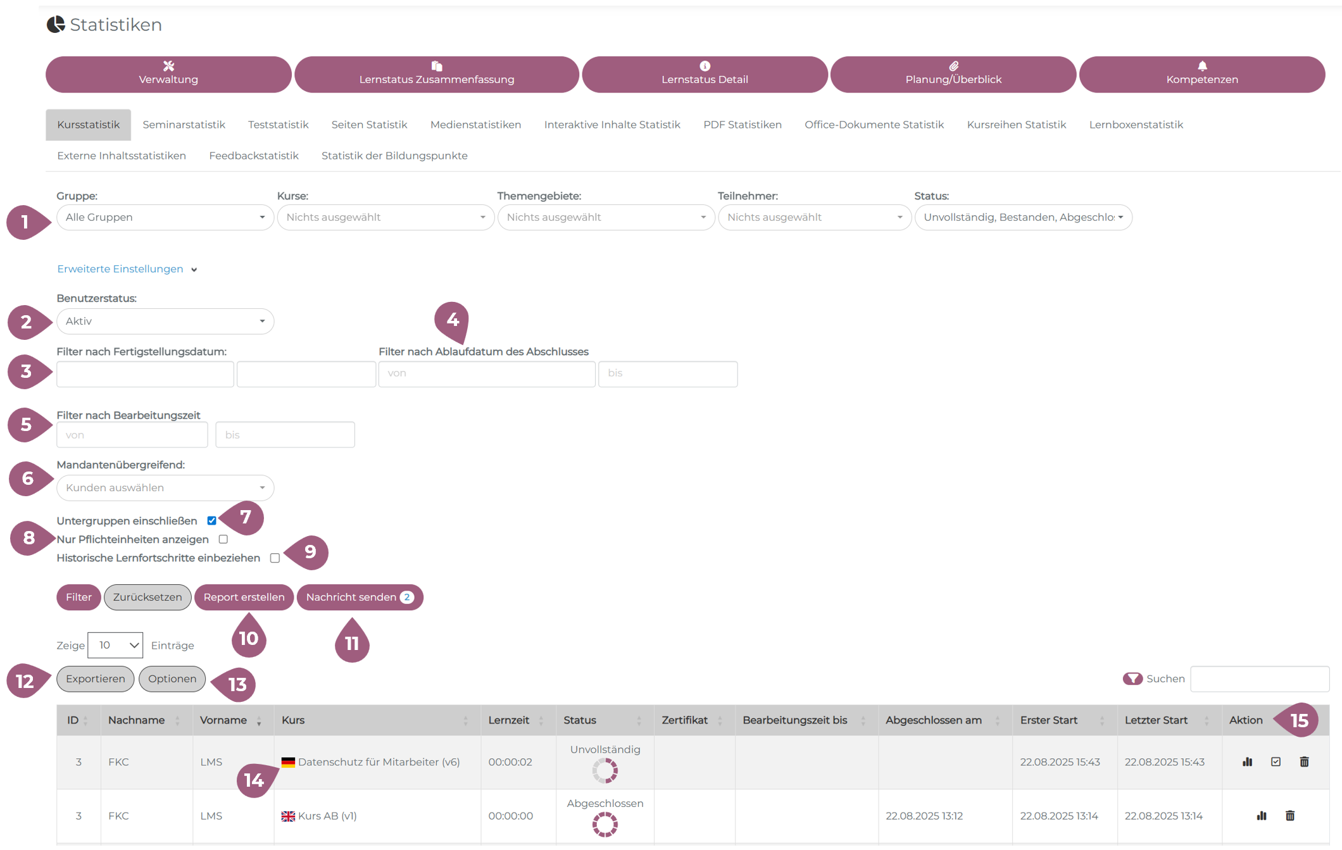This screenshot has width=1342, height=850.
Task: Expand the Benutzerstatus dropdown set to Aktiv
Action: 165,321
